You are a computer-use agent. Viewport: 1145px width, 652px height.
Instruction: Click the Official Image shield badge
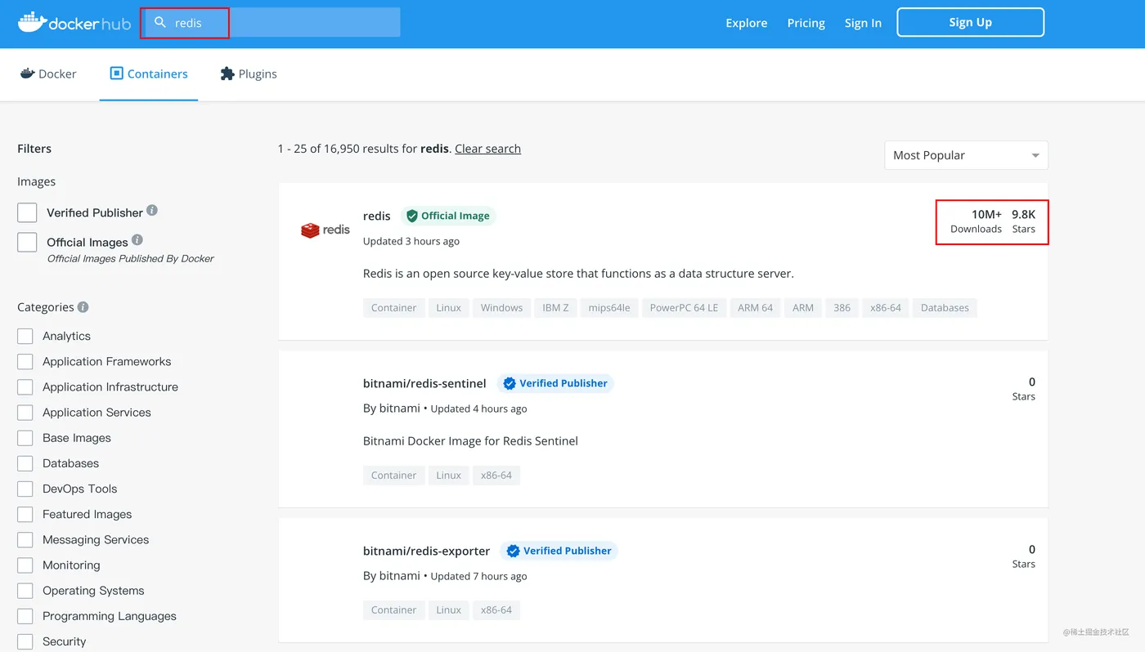[448, 216]
